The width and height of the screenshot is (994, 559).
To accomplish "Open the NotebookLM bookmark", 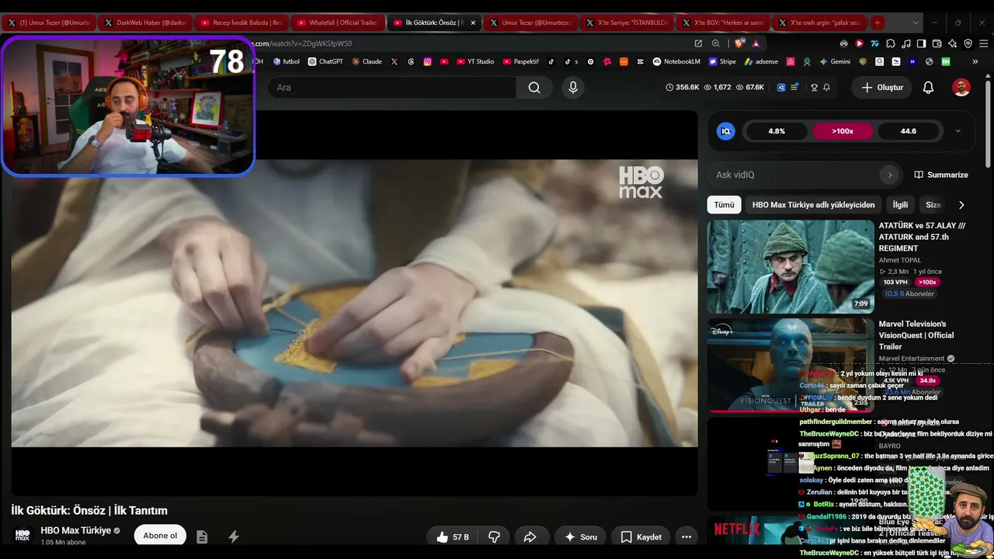I will click(x=676, y=61).
